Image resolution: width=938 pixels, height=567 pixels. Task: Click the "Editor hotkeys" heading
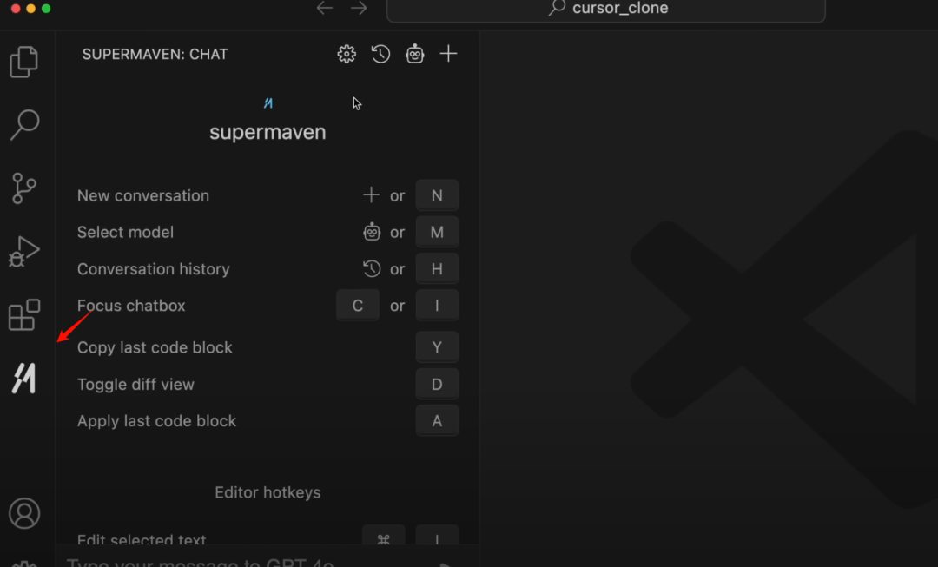pos(268,492)
